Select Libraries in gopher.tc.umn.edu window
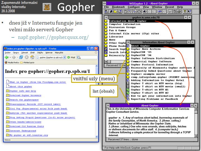This screenshot has height=151, width=201. (116, 37)
